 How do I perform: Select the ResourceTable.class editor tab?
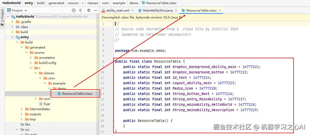[x=201, y=11]
